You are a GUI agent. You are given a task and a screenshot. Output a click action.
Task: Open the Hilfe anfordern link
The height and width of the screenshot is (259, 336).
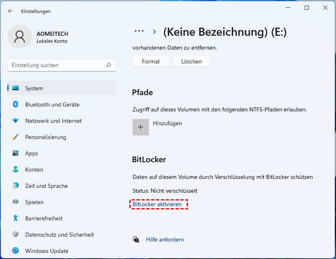pos(165,239)
